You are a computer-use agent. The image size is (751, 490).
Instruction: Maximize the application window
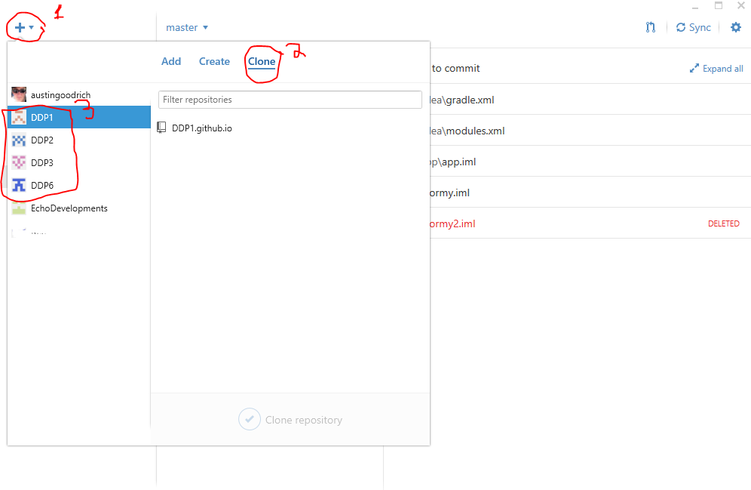tap(719, 6)
